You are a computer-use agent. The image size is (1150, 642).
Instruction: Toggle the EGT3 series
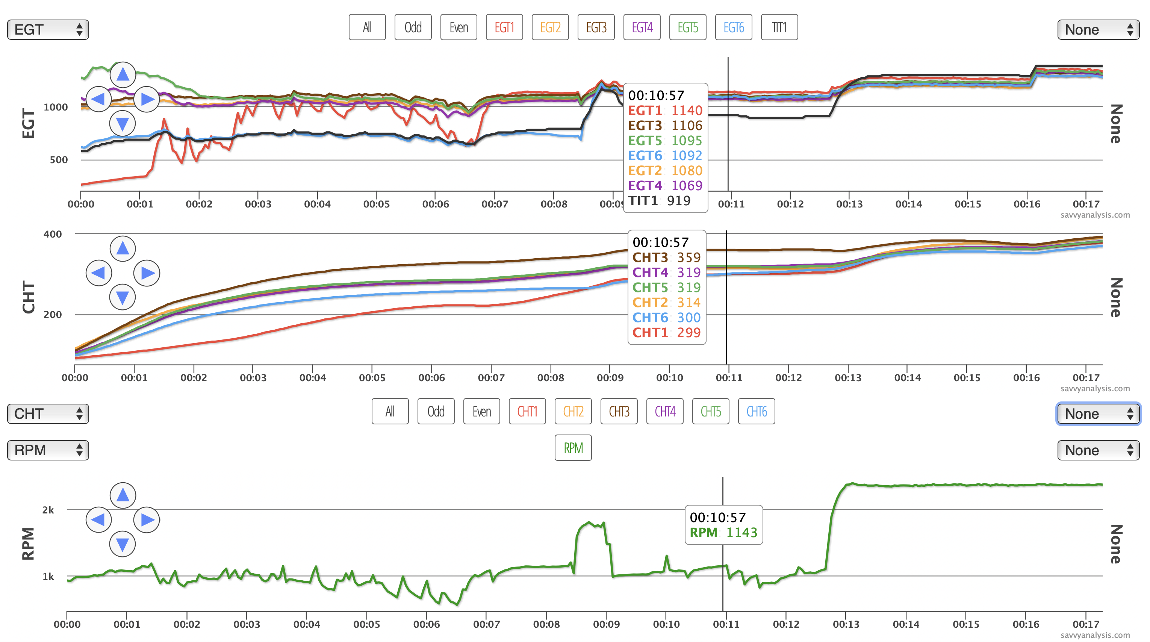(596, 27)
